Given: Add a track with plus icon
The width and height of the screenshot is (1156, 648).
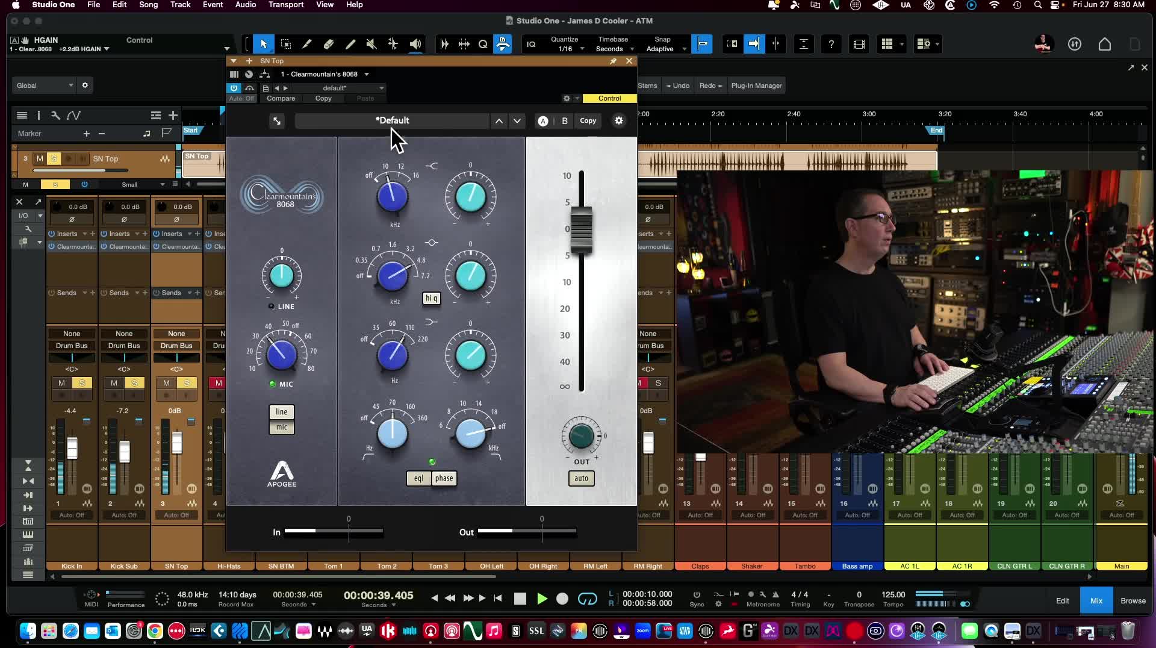Looking at the screenshot, I should tap(173, 115).
